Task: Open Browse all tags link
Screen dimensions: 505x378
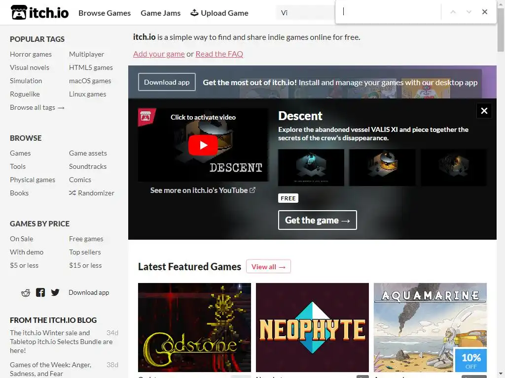Action: (x=37, y=107)
